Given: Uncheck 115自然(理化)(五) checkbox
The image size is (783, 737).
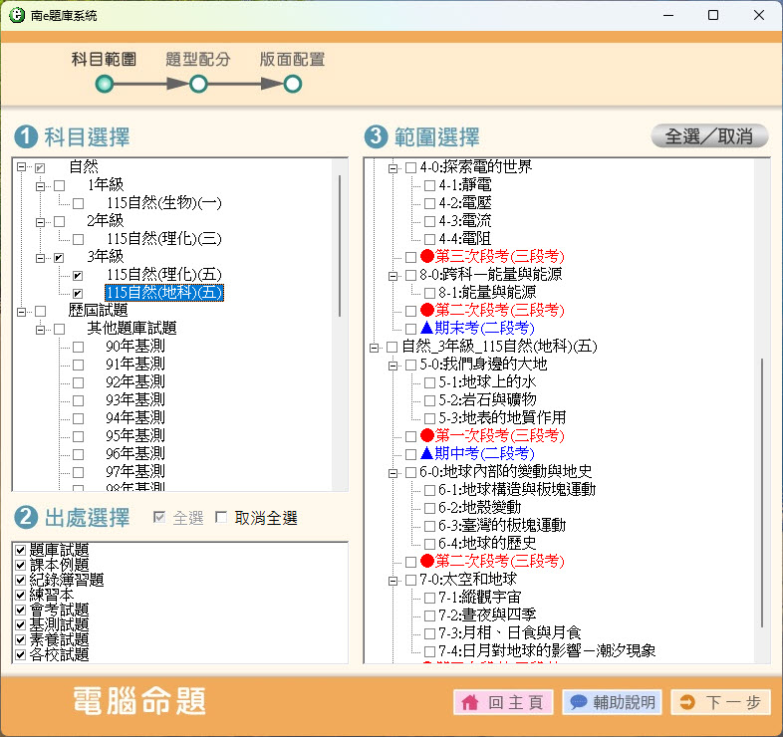Looking at the screenshot, I should coord(78,276).
